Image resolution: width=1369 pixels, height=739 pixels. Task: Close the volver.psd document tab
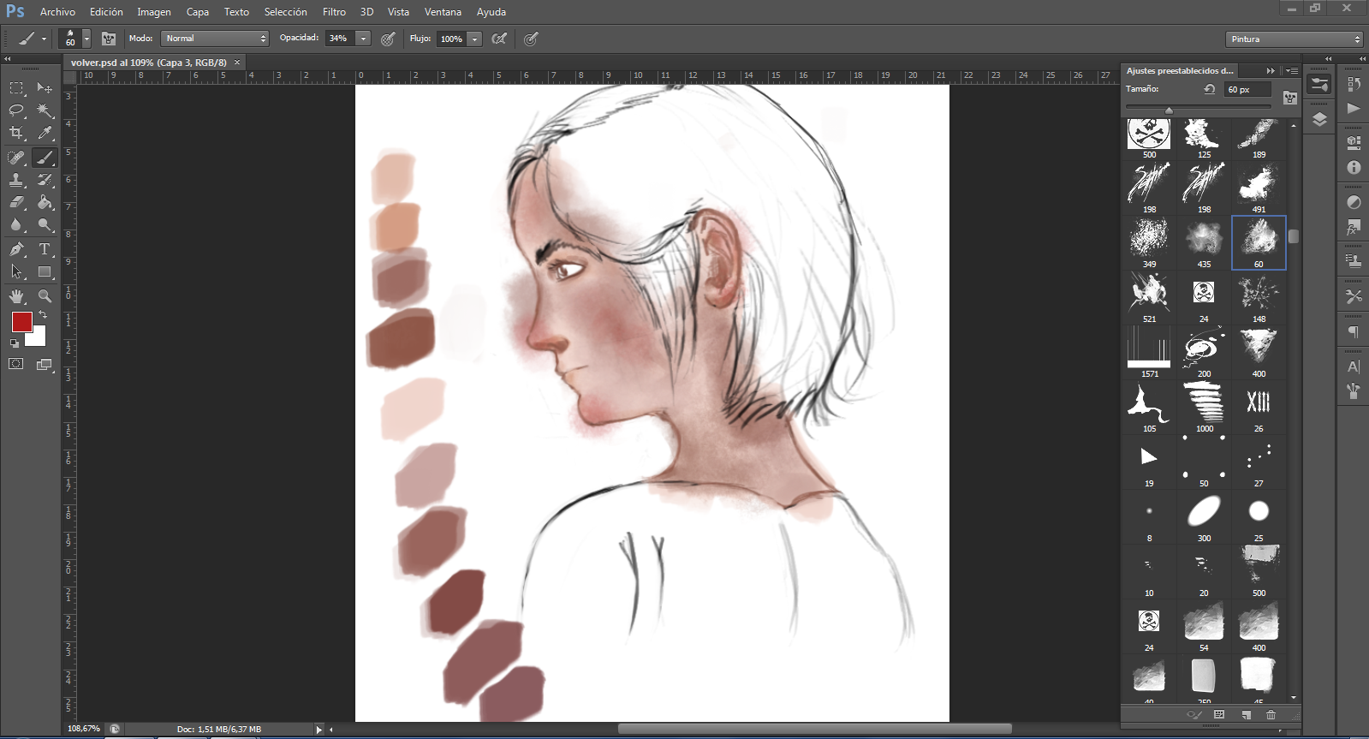pos(237,63)
